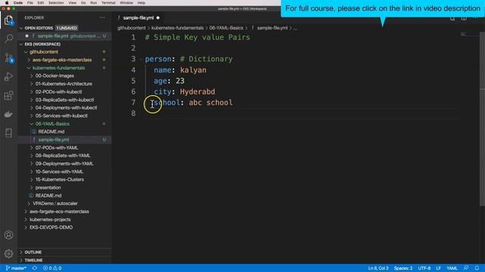Viewport: 485px width, 272px height.
Task: Open Source Control view icon
Action: click(x=8, y=57)
